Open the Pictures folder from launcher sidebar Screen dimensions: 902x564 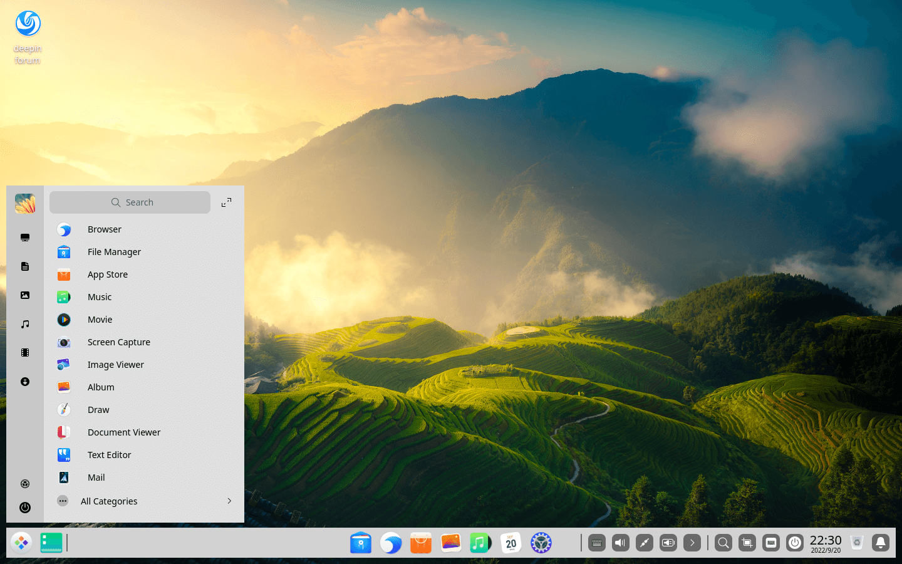pyautogui.click(x=25, y=295)
